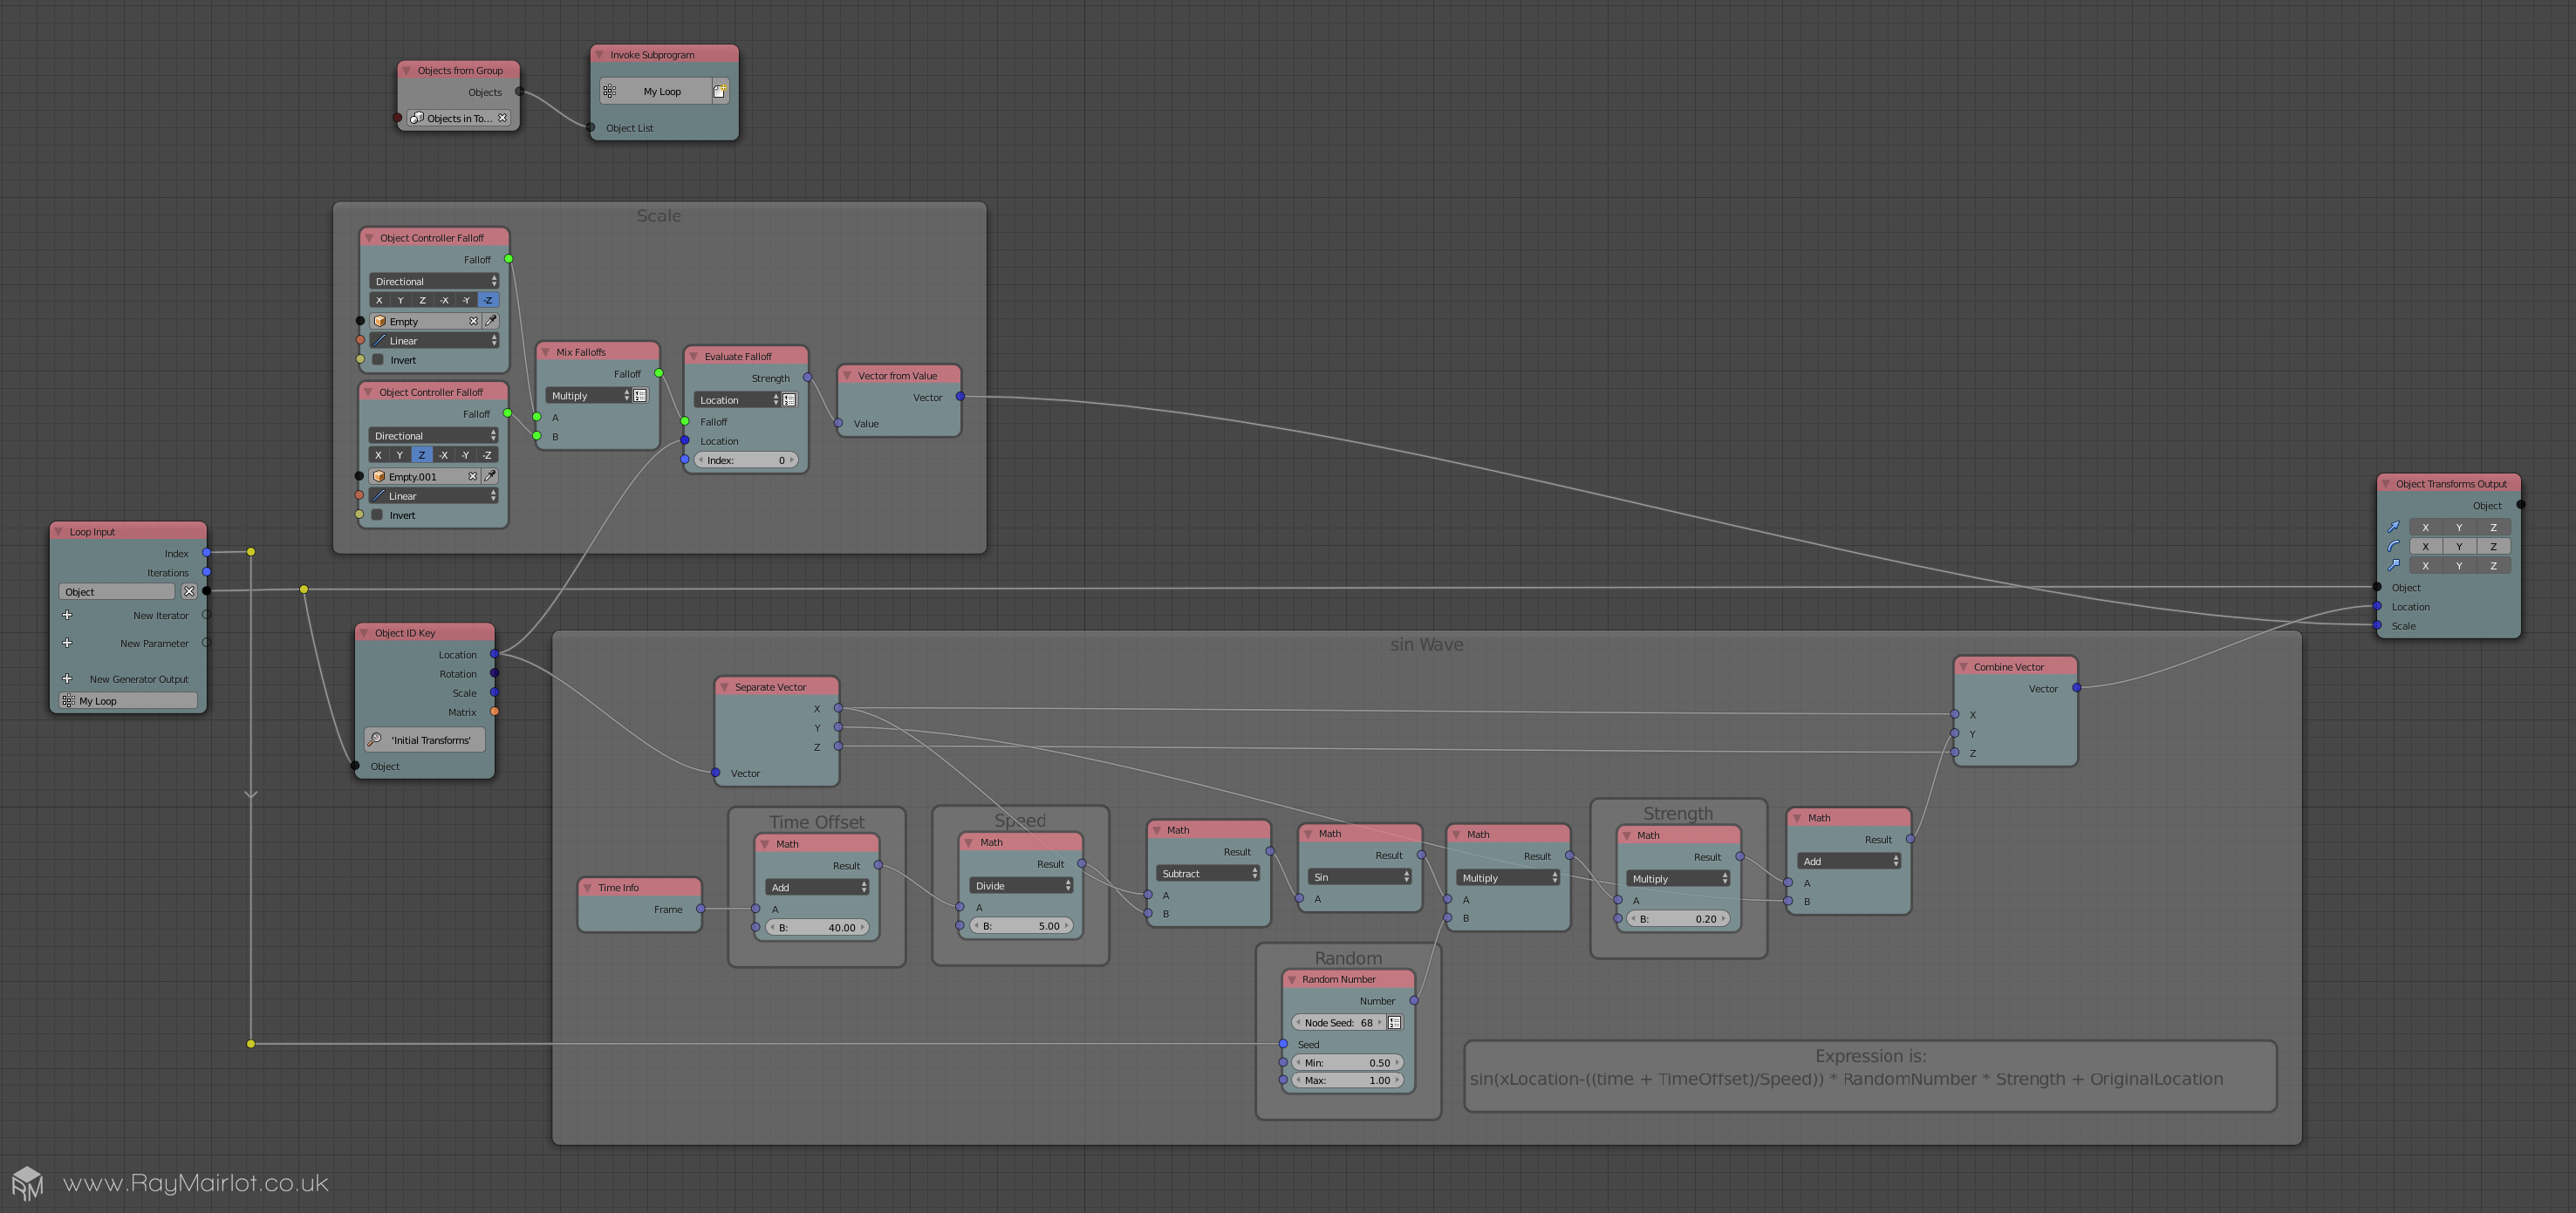Select the Y axis direction for Empty falloff
The width and height of the screenshot is (2576, 1213).
pyautogui.click(x=400, y=300)
